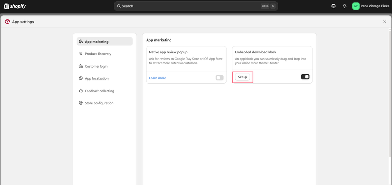Click the search magnifier icon
Image resolution: width=392 pixels, height=185 pixels.
coord(119,6)
